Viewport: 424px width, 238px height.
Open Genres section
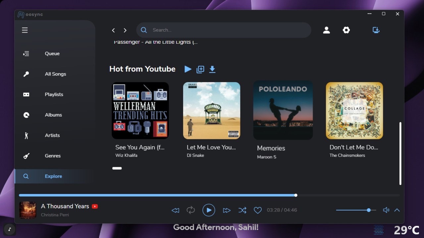tap(53, 156)
